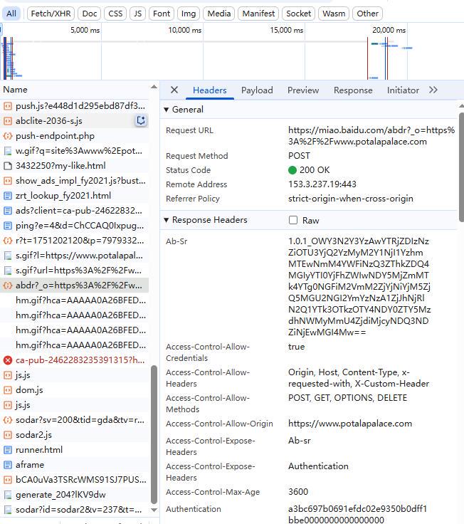Select the 3432250?my-like.html document icon
The width and height of the screenshot is (464, 524).
(7, 166)
